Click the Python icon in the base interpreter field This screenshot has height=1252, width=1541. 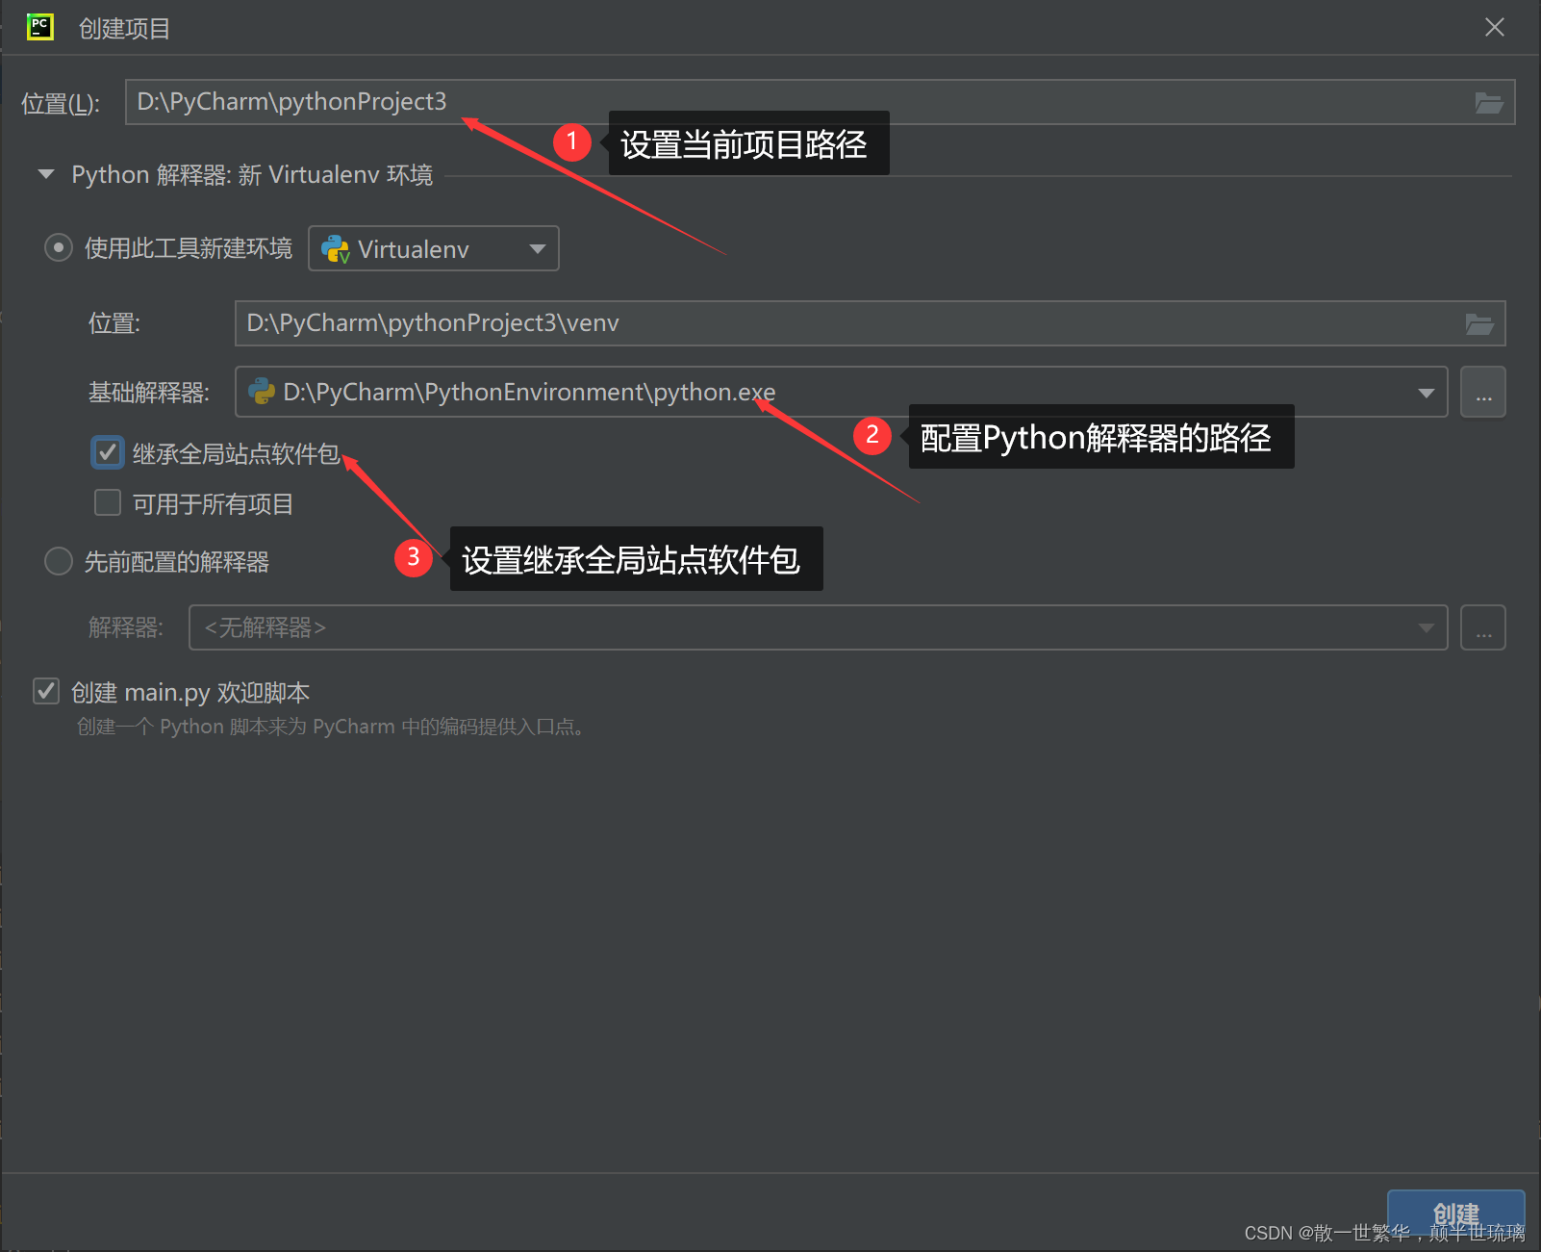pyautogui.click(x=262, y=392)
